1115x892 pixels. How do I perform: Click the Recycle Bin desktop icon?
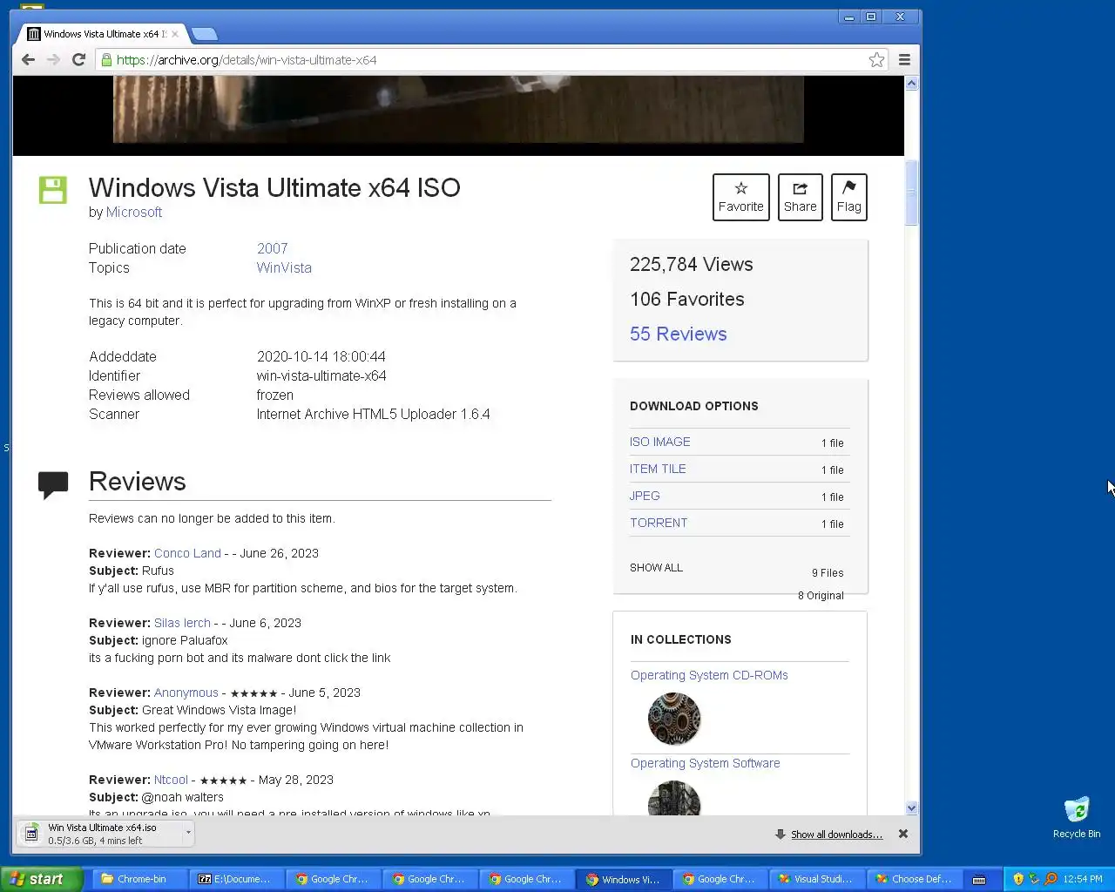pos(1077,817)
